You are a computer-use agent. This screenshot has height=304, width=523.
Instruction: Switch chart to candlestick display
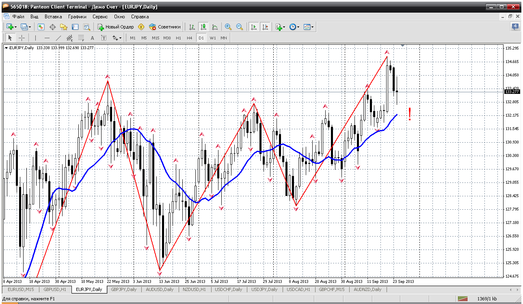[203, 27]
